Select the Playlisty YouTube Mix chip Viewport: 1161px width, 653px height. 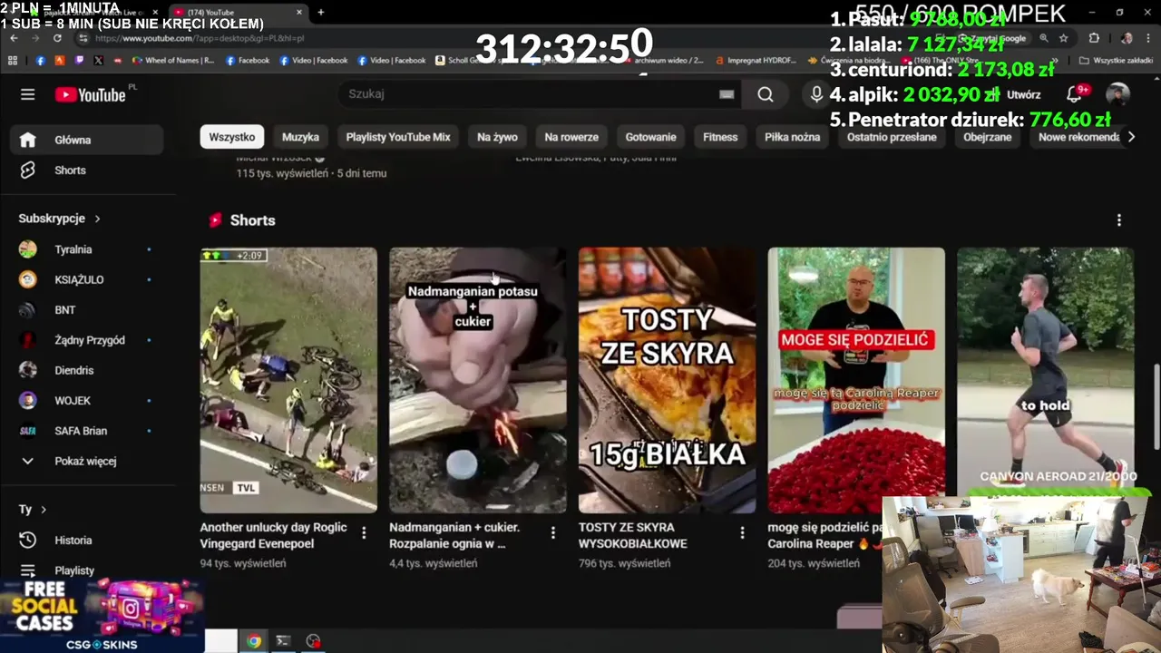click(x=398, y=137)
